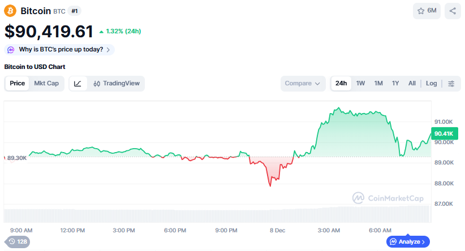Image resolution: width=465 pixels, height=251 pixels.
Task: Open TradingView candlestick chart view
Action: pos(116,84)
